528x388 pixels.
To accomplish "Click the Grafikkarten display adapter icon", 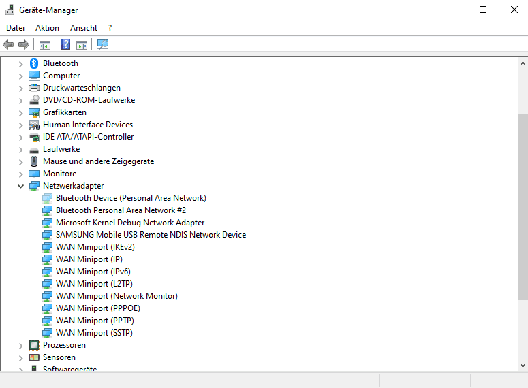I will [34, 112].
